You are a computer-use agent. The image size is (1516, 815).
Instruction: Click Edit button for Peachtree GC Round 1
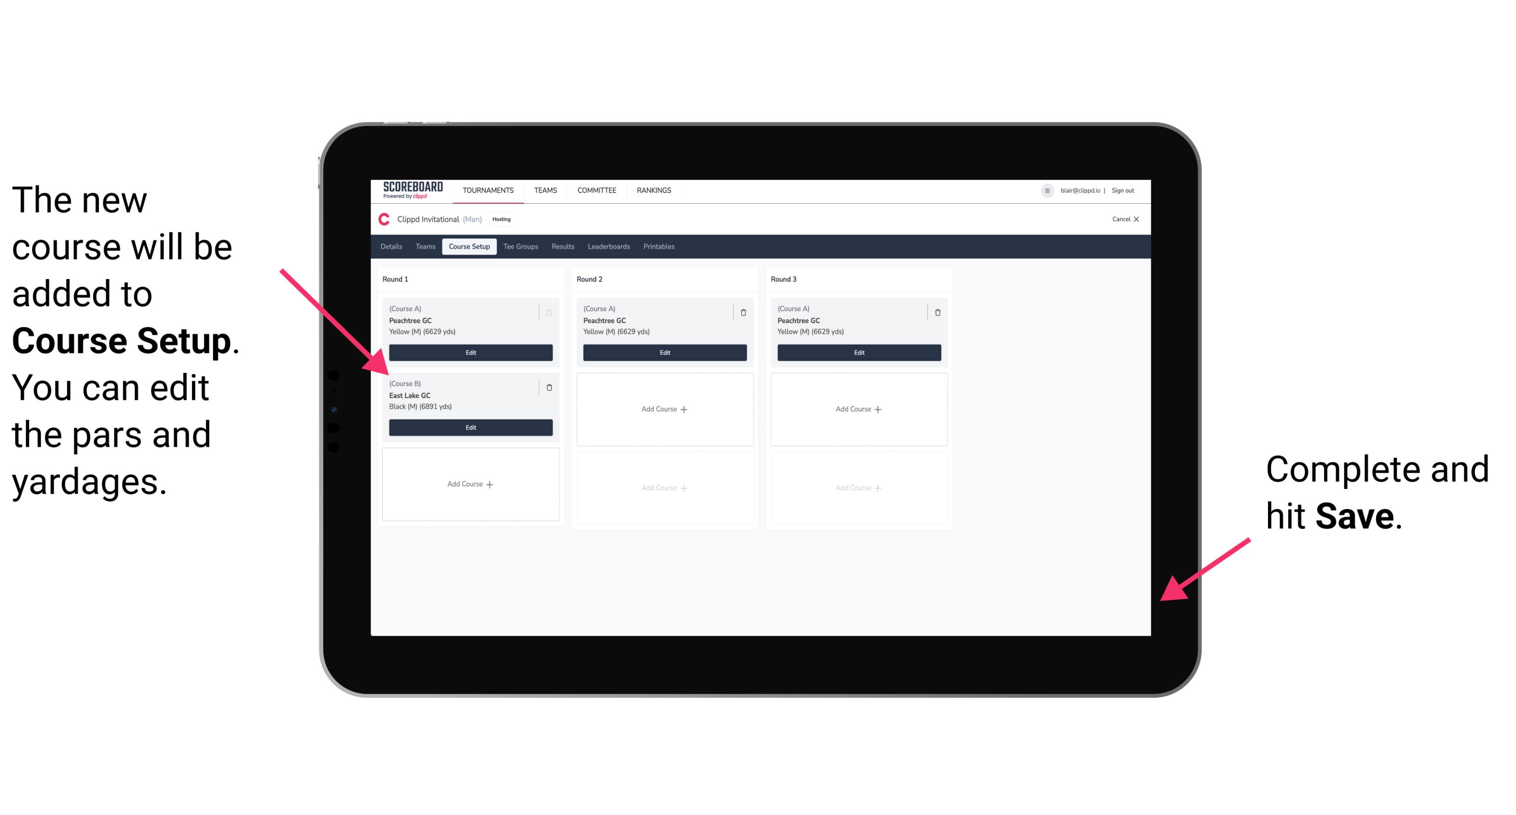(x=471, y=352)
